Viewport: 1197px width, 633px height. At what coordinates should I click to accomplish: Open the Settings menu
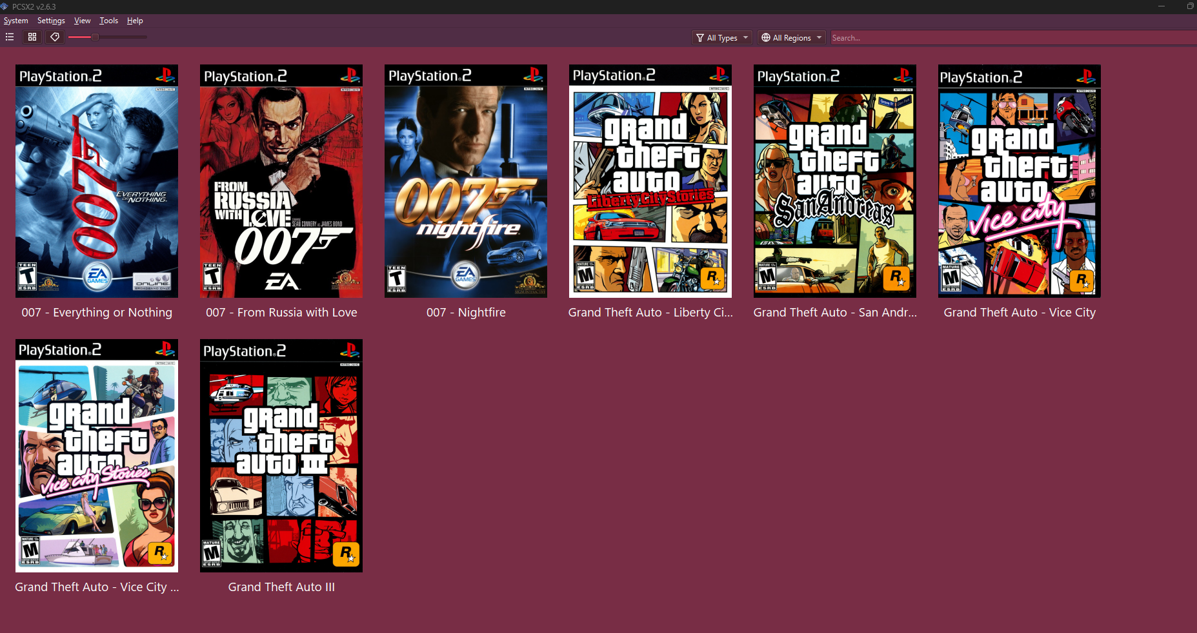tap(51, 21)
